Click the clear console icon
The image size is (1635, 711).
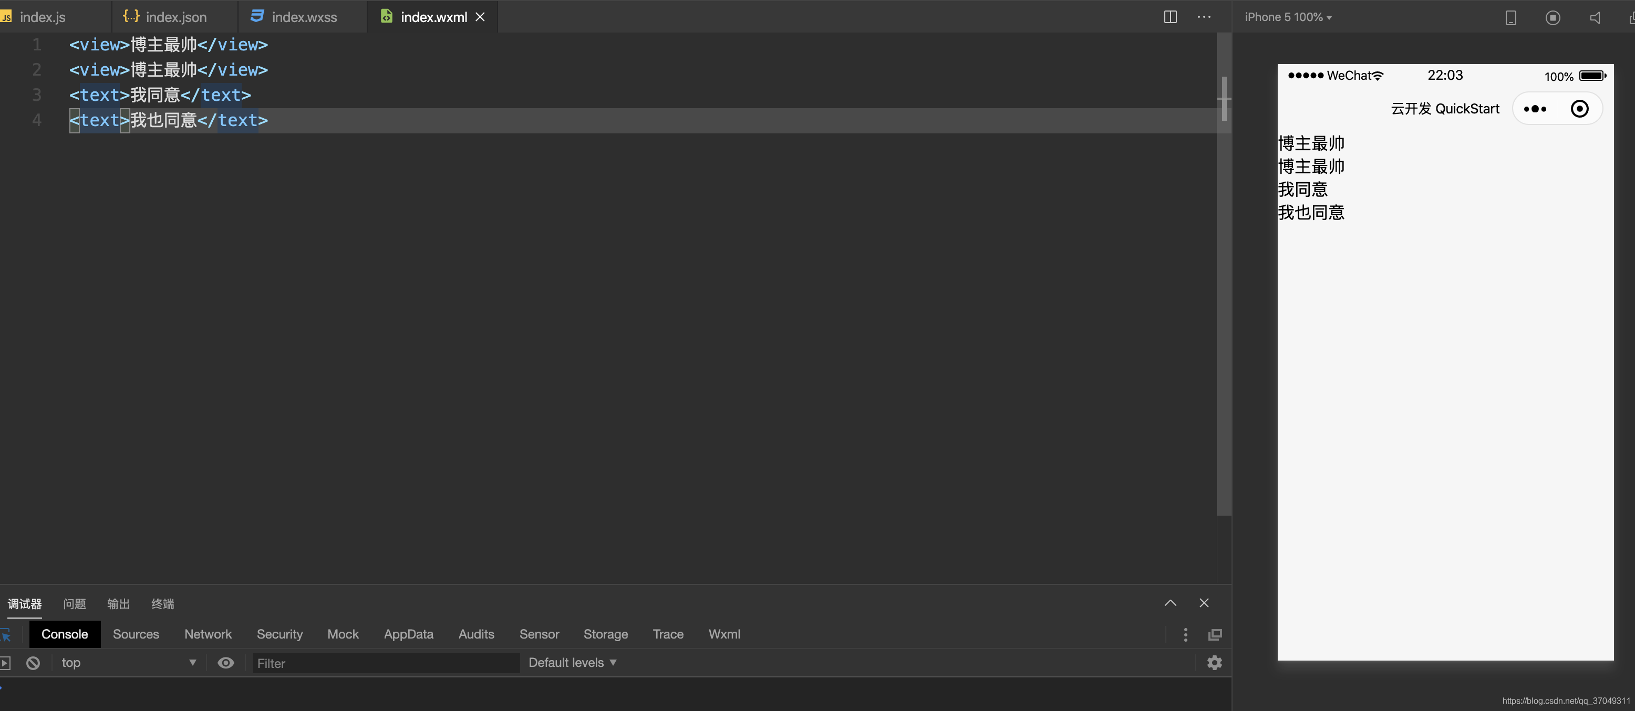tap(33, 663)
